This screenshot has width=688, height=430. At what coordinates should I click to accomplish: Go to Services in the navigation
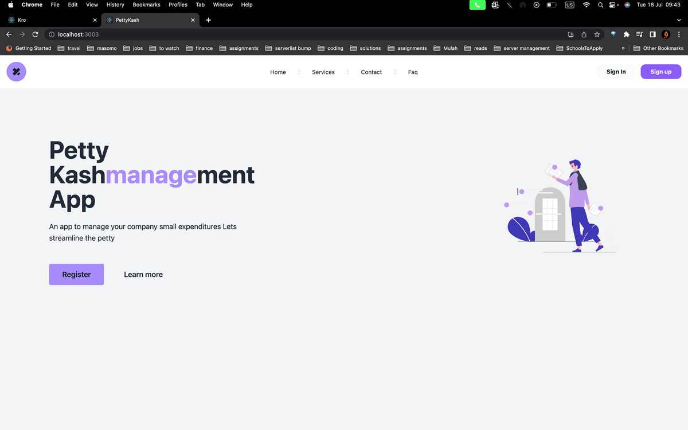323,72
